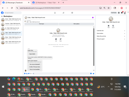
Task: Click the browser back arrow
Action: (x=3, y=8)
